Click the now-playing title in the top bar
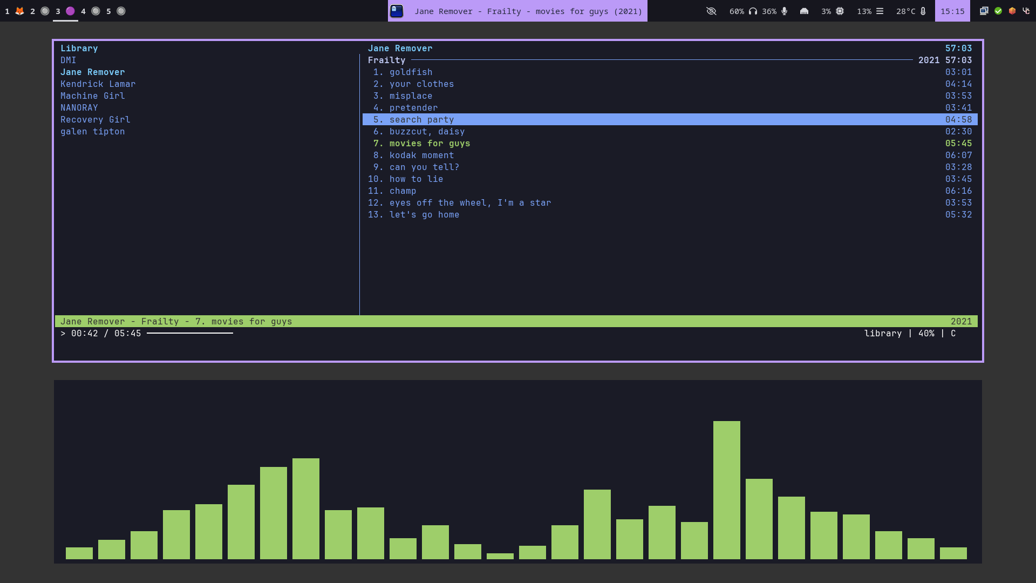This screenshot has width=1036, height=583. point(528,11)
